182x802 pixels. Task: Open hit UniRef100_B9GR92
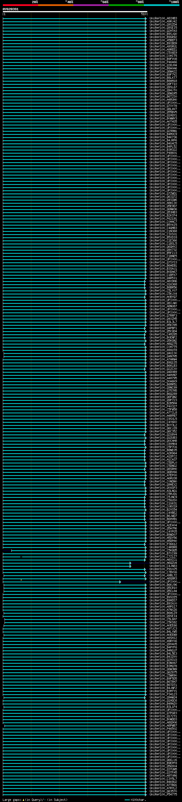click(163, 37)
